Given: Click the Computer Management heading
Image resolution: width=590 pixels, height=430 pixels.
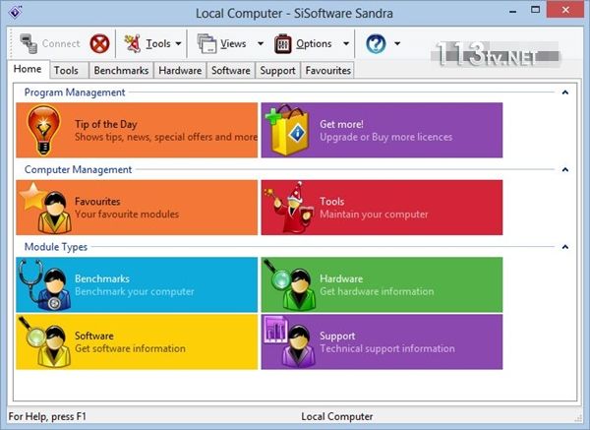Looking at the screenshot, I should [x=79, y=170].
